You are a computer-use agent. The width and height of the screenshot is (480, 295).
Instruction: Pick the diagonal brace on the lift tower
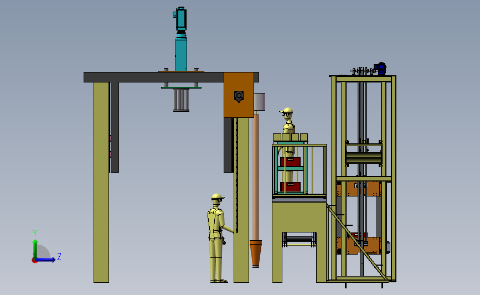(357, 242)
